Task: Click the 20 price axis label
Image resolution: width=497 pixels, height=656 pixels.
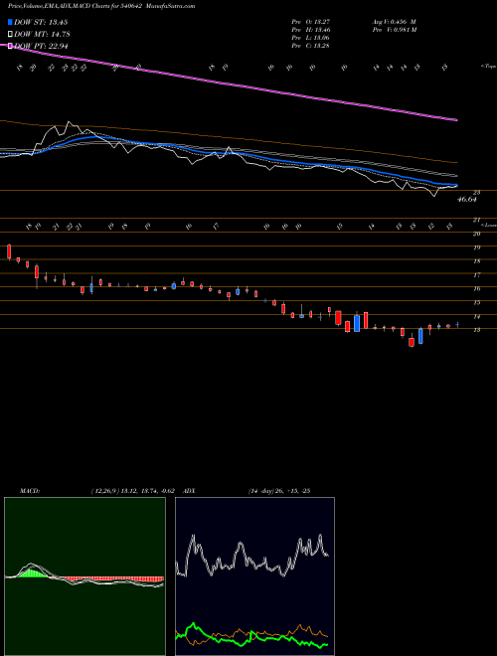Action: [476, 234]
